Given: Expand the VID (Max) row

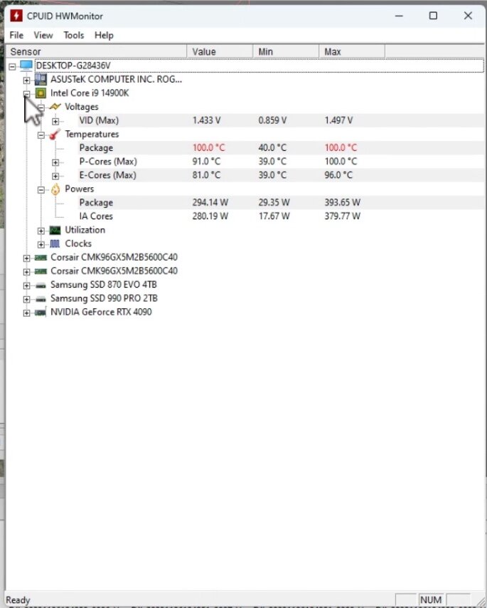Looking at the screenshot, I should (55, 121).
